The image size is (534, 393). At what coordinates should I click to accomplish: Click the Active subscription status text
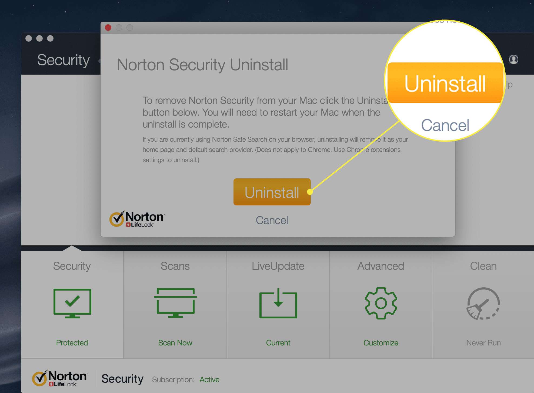click(209, 379)
